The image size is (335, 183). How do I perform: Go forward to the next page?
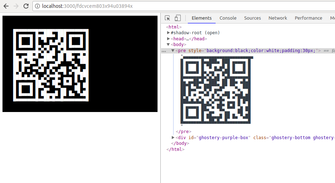click(16, 6)
